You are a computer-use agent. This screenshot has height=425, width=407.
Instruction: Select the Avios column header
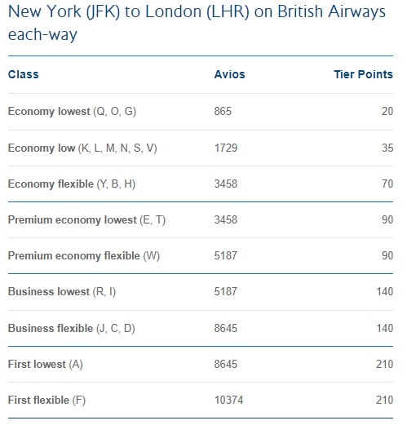pyautogui.click(x=229, y=74)
